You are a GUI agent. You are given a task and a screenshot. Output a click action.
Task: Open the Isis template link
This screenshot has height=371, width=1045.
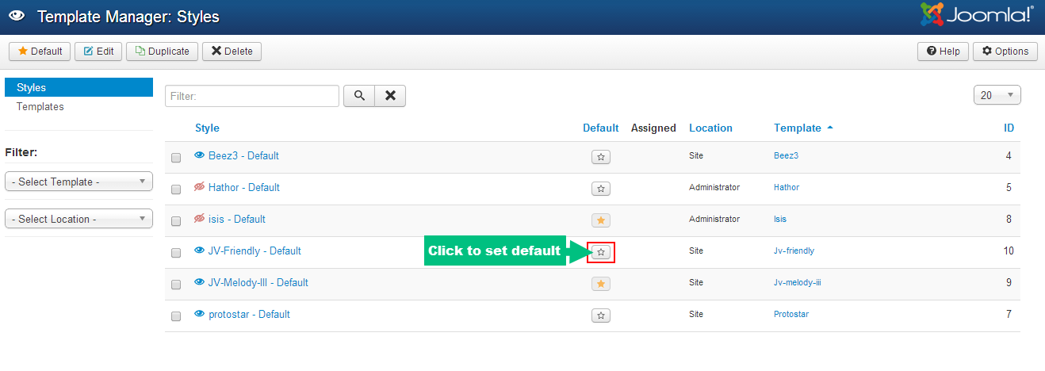click(x=780, y=219)
